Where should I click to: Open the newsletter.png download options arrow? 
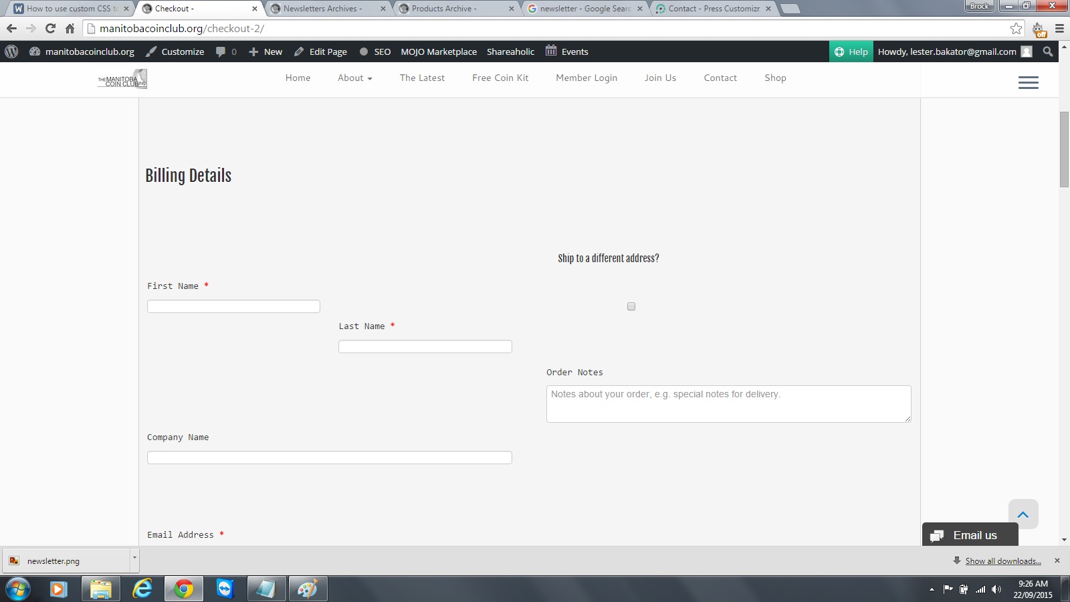point(134,557)
